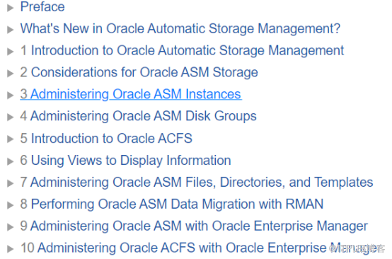Expand chapter 7 Files and Templates arrow

click(x=10, y=183)
